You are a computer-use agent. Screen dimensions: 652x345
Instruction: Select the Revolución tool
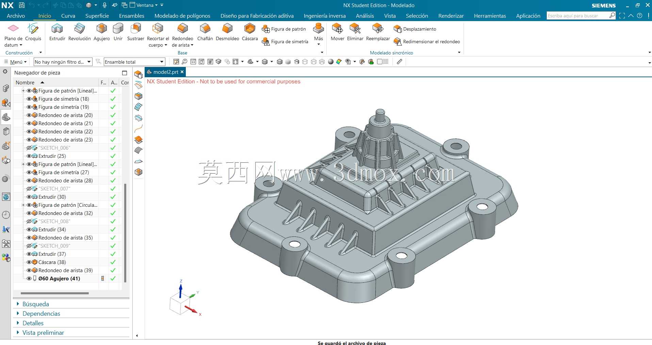(x=79, y=32)
